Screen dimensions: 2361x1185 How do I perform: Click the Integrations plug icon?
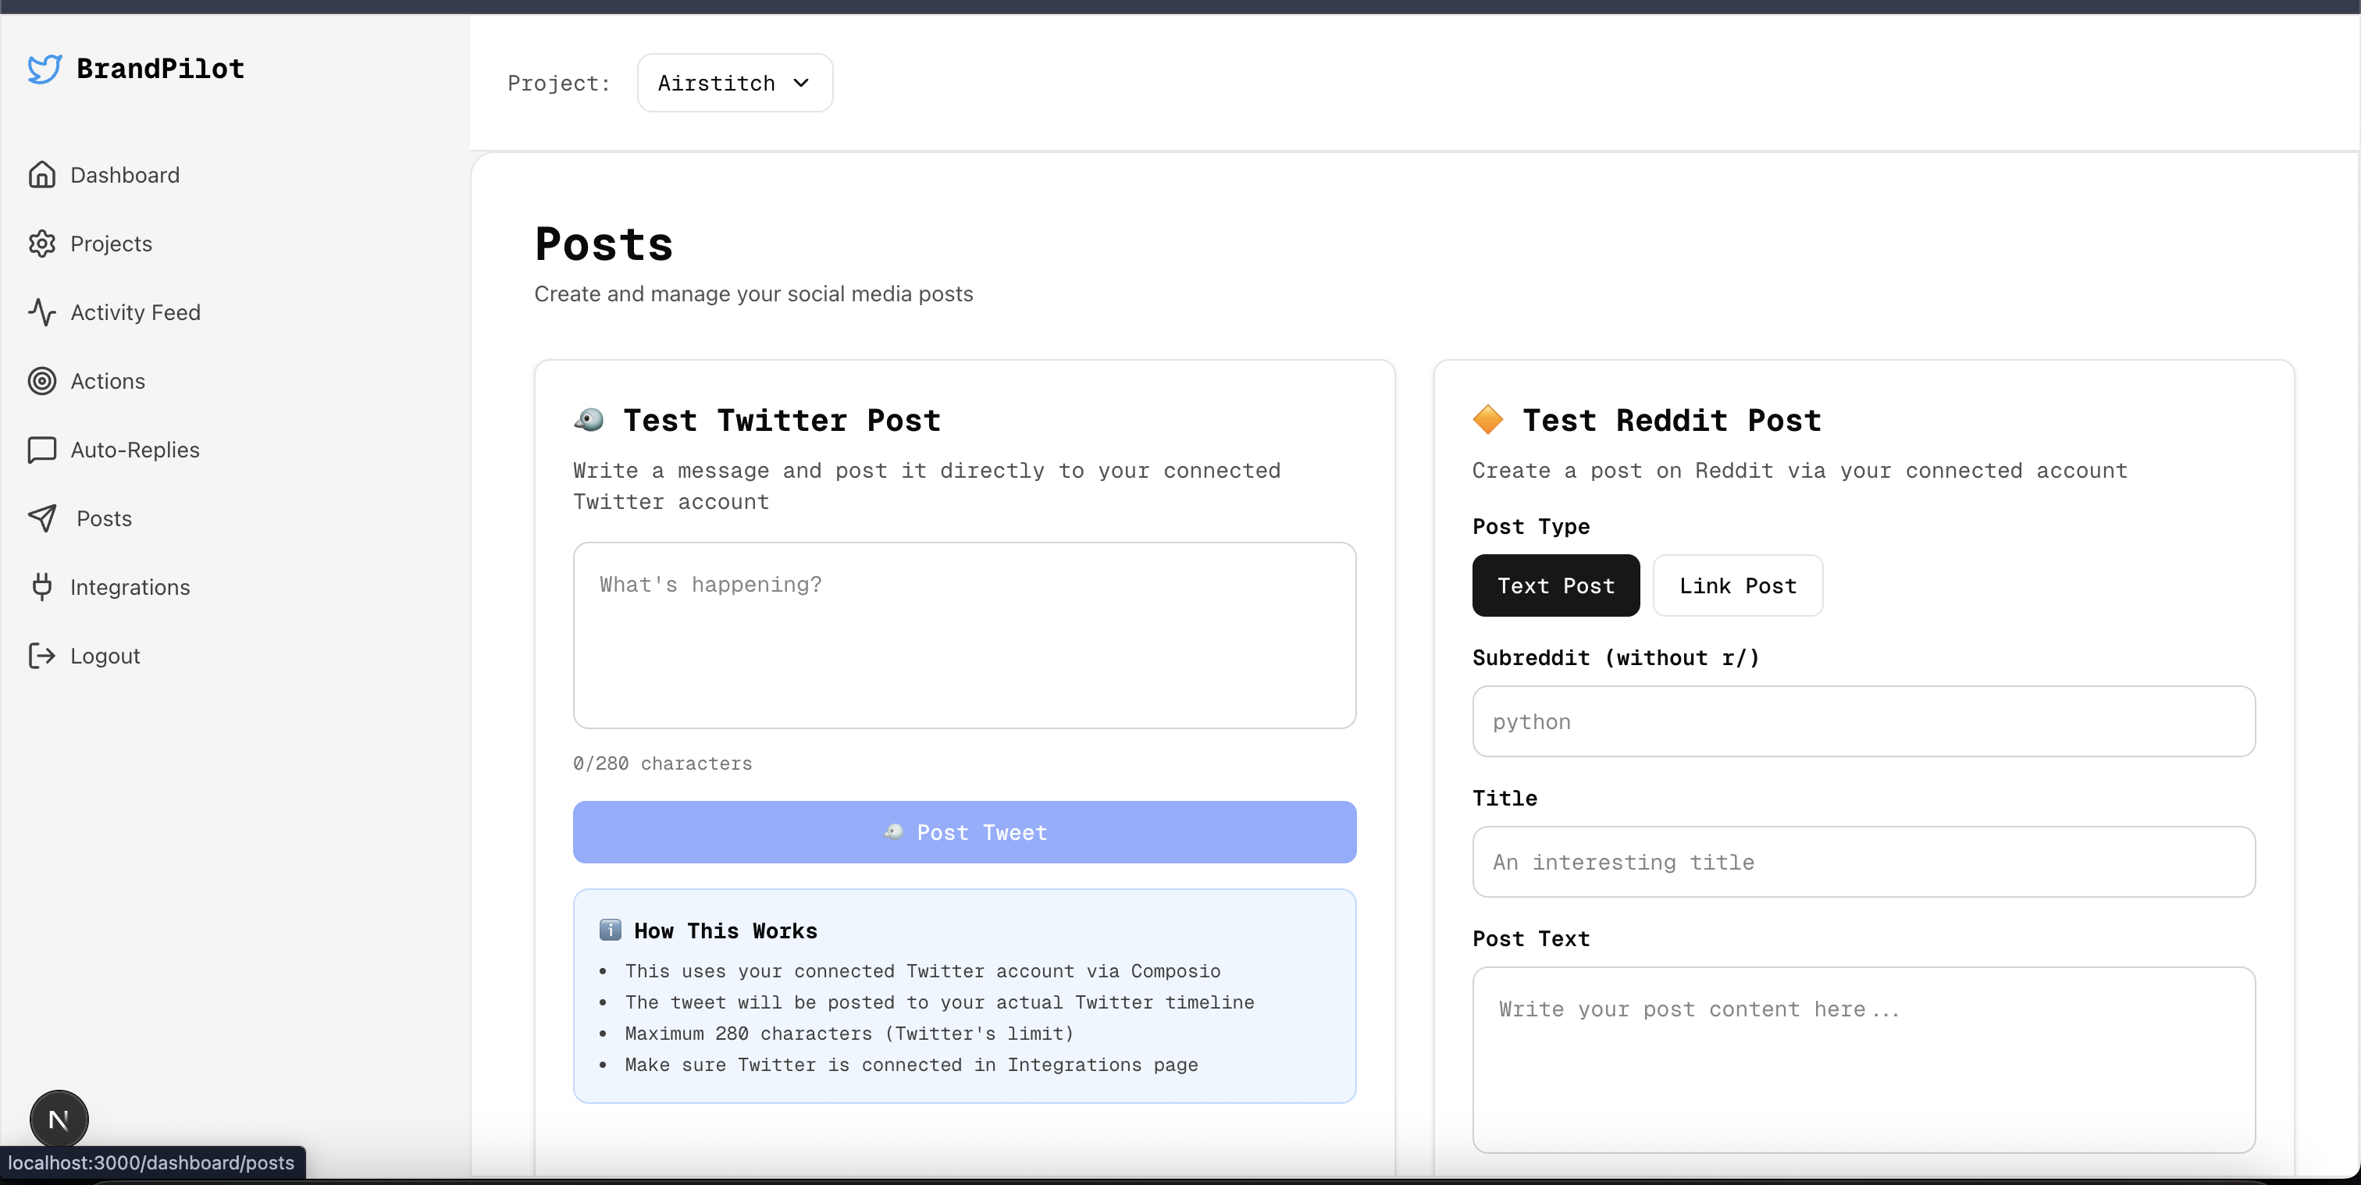(x=41, y=586)
